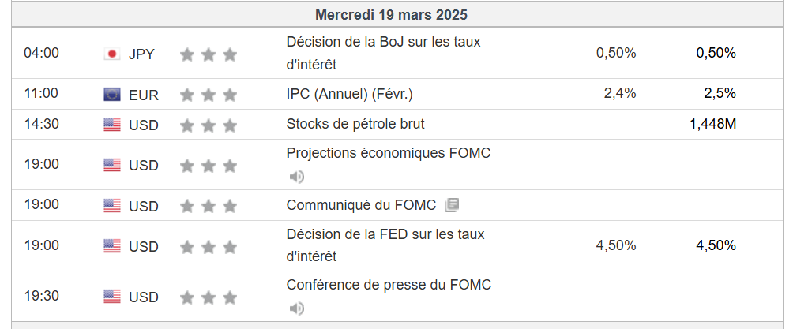Viewport: 793px width, 329px height.
Task: Click the 2,4% forecast value for IPC
Action: (x=619, y=93)
